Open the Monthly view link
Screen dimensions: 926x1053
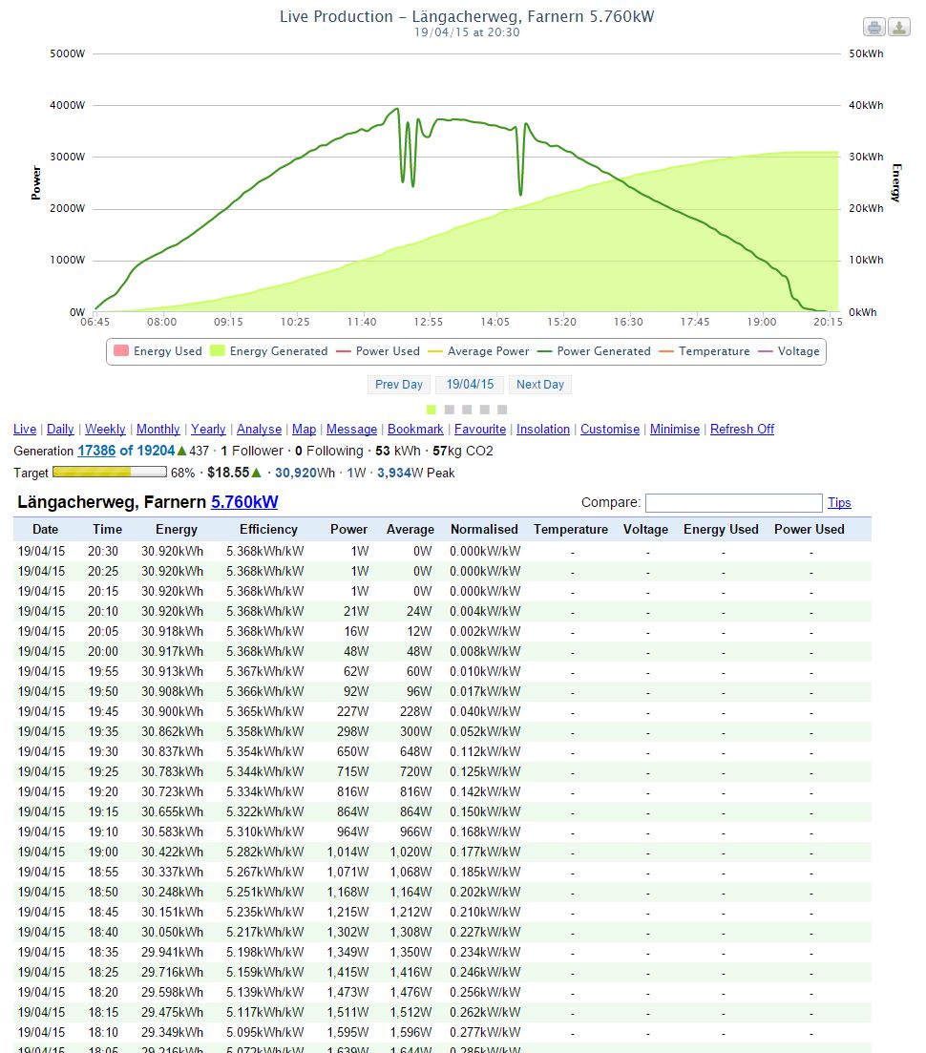[158, 430]
